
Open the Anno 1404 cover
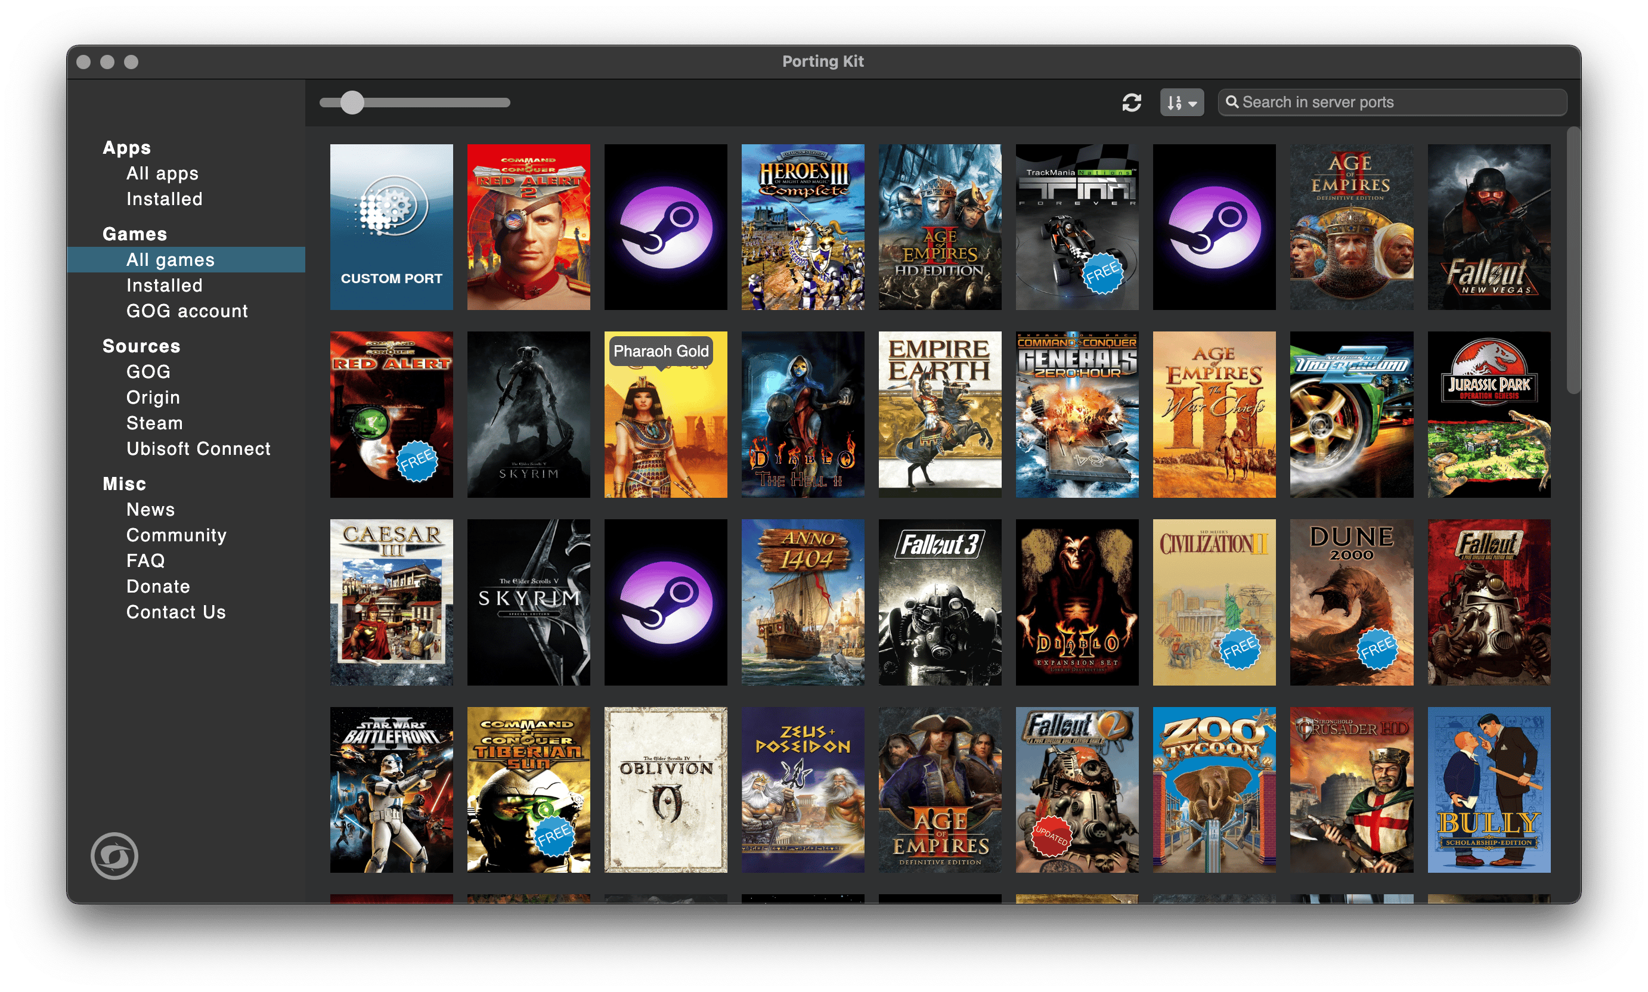click(x=803, y=602)
